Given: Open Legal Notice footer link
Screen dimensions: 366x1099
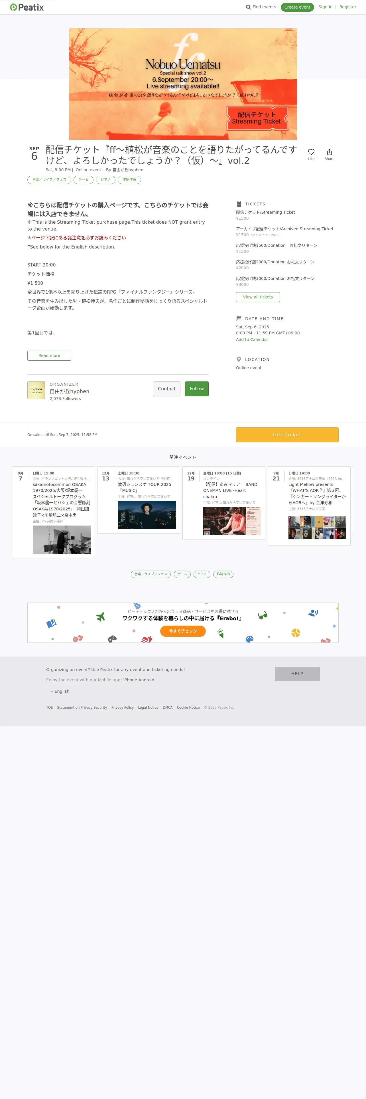Looking at the screenshot, I should pos(148,707).
